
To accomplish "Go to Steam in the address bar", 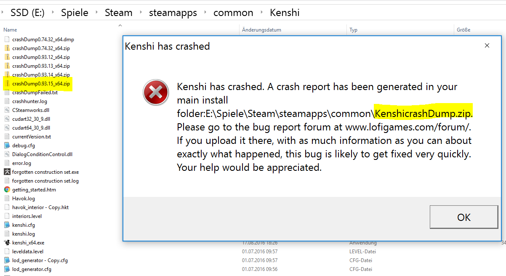I will (x=119, y=13).
